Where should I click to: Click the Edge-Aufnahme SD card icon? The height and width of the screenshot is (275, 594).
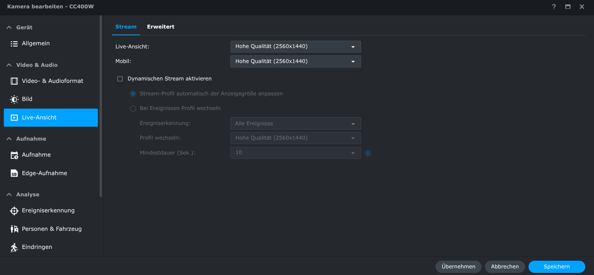[14, 173]
